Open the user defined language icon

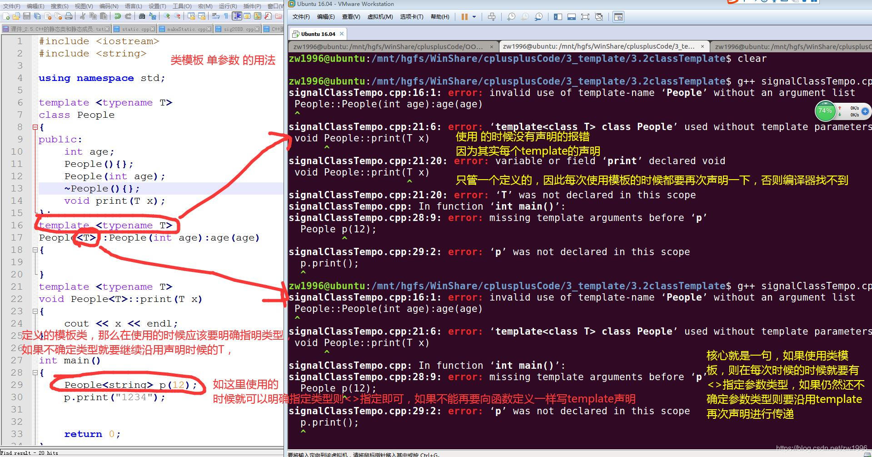[x=247, y=16]
